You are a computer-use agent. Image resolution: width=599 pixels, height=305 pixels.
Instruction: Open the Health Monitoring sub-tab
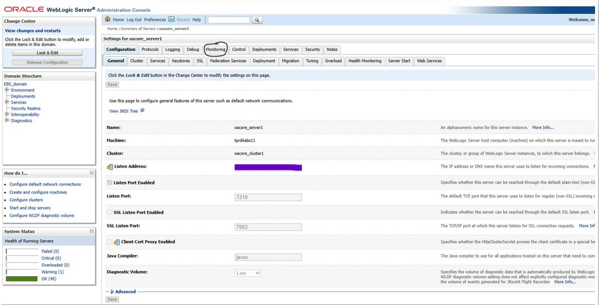click(365, 61)
